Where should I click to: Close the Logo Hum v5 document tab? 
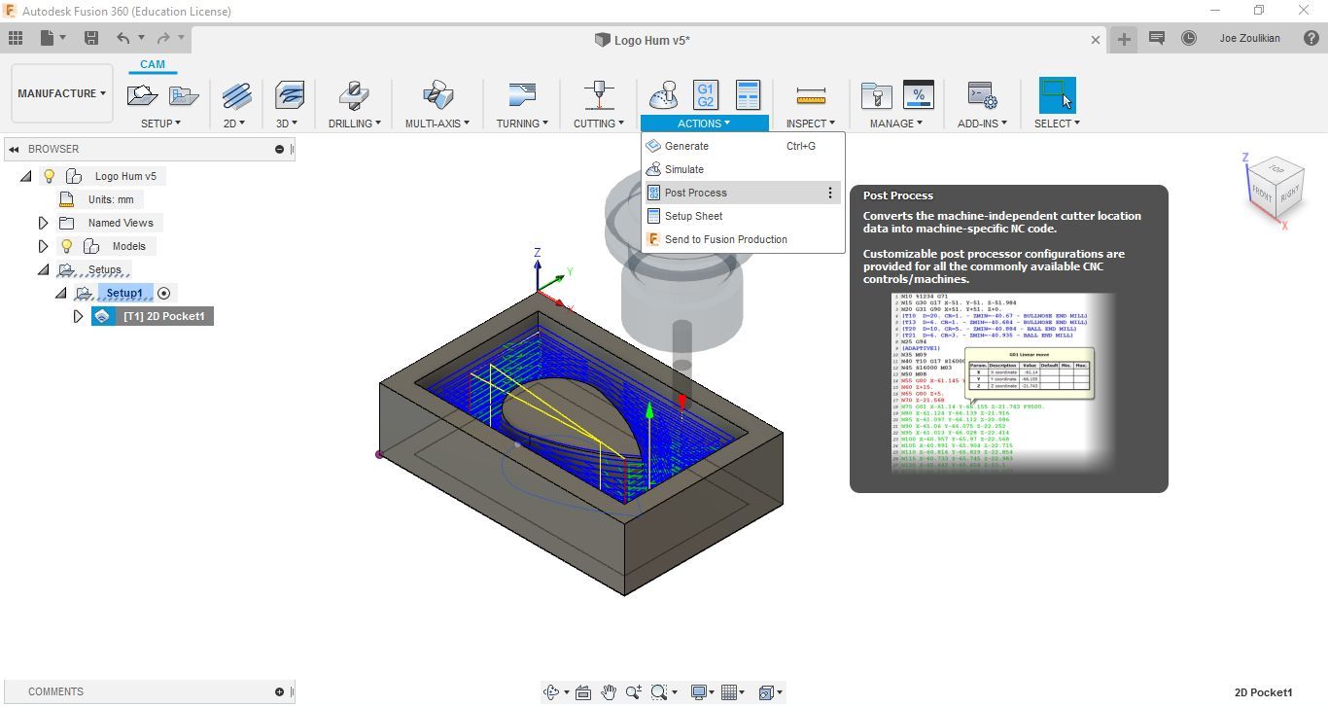[x=1096, y=40]
